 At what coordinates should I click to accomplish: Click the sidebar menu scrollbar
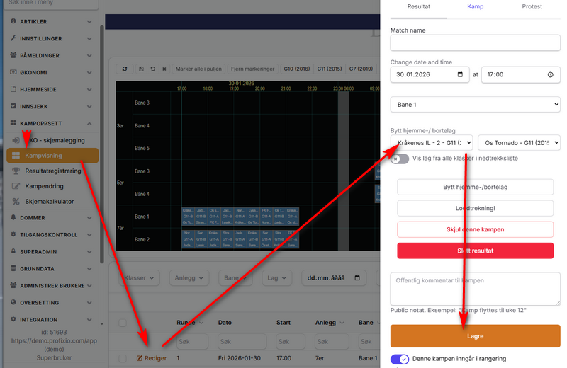pos(102,144)
